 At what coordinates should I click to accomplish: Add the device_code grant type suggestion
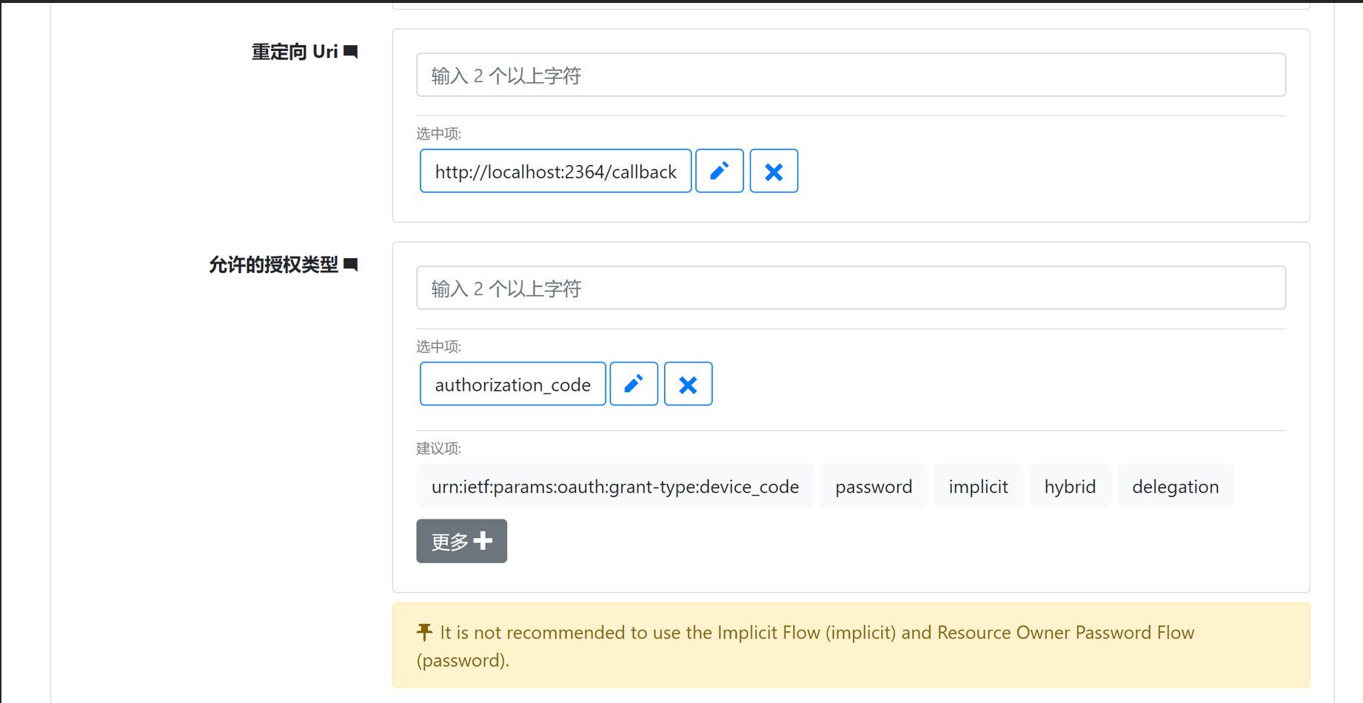click(x=614, y=486)
